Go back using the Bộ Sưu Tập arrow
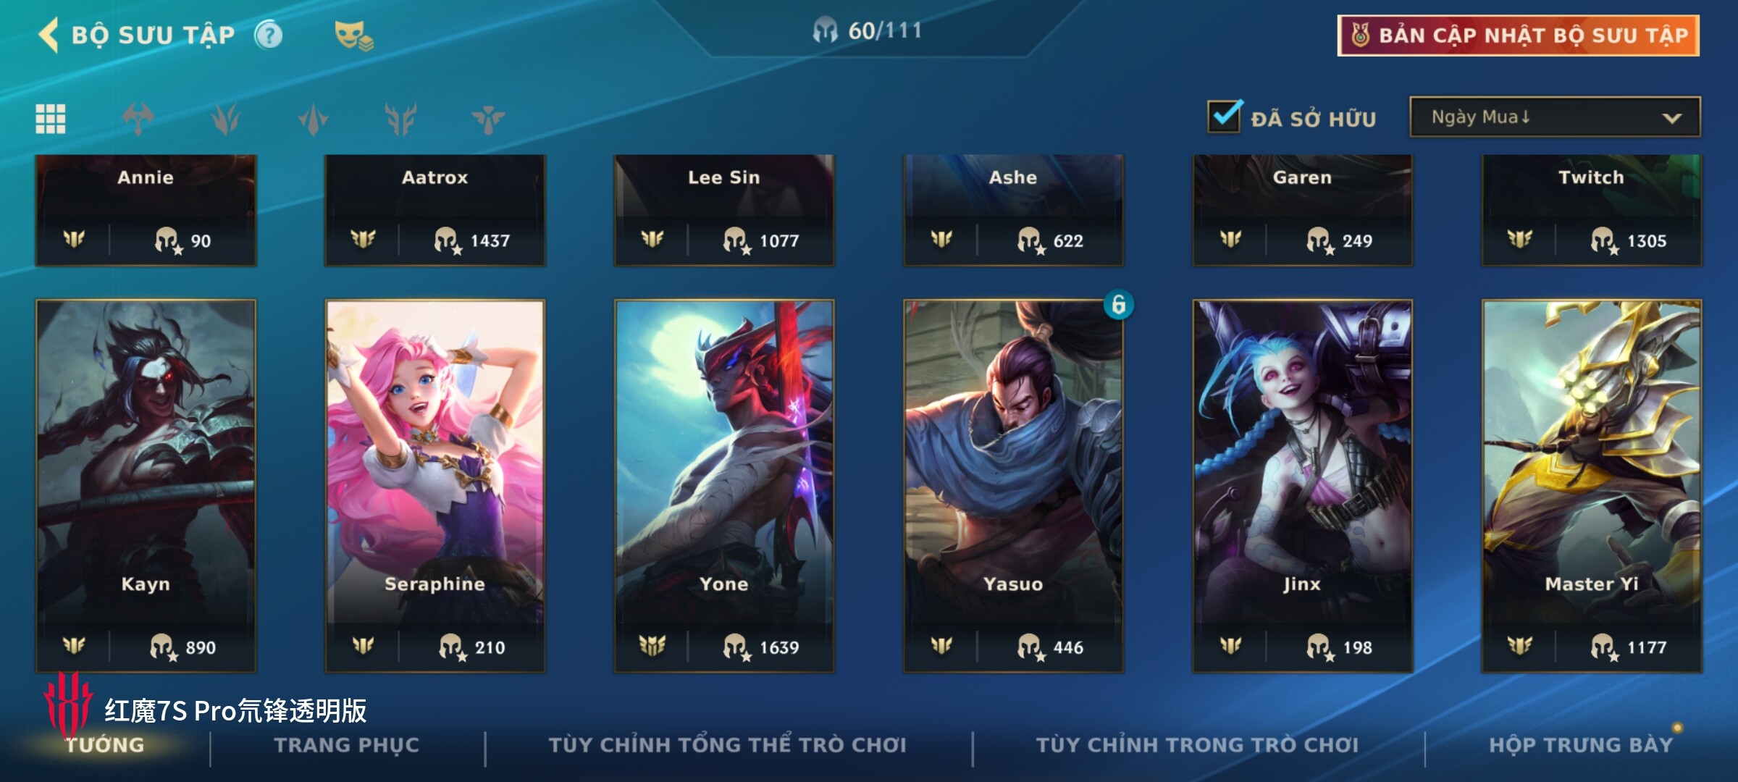This screenshot has height=782, width=1738. pos(49,35)
